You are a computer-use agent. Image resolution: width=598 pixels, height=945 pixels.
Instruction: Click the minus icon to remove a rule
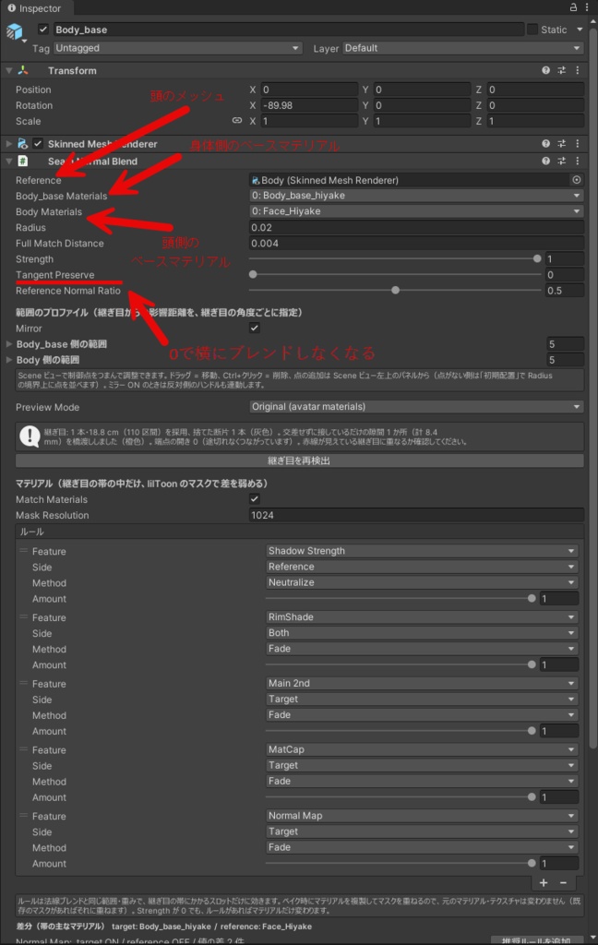[x=564, y=883]
